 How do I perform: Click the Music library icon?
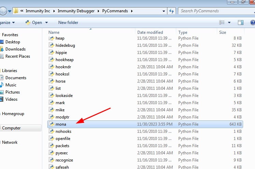pos(2,85)
